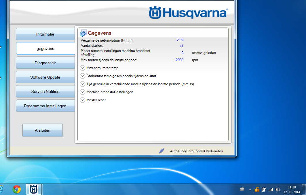Open the Software Update section

tap(45, 77)
